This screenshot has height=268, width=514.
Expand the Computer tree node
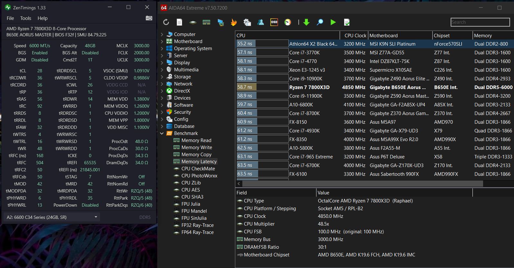pyautogui.click(x=162, y=34)
